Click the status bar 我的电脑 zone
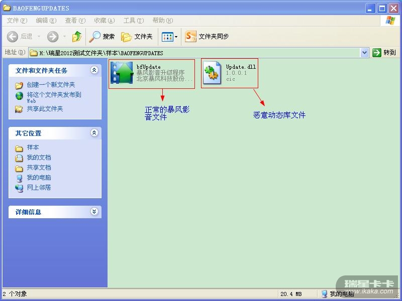 [338, 294]
